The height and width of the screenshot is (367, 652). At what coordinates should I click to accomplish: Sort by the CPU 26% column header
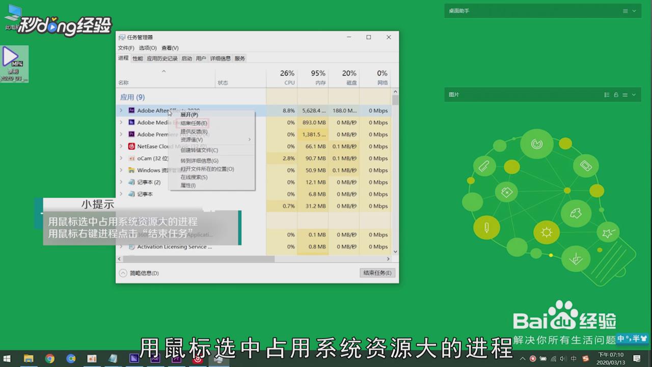(x=282, y=77)
